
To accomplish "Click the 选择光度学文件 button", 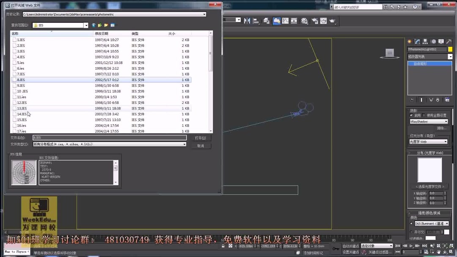I will pyautogui.click(x=430, y=187).
